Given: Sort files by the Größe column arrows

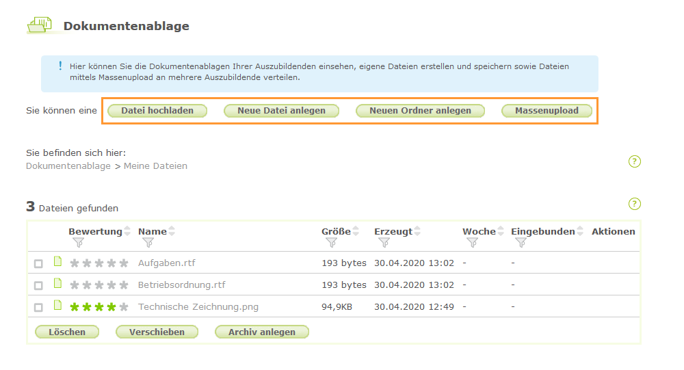Looking at the screenshot, I should tap(356, 231).
